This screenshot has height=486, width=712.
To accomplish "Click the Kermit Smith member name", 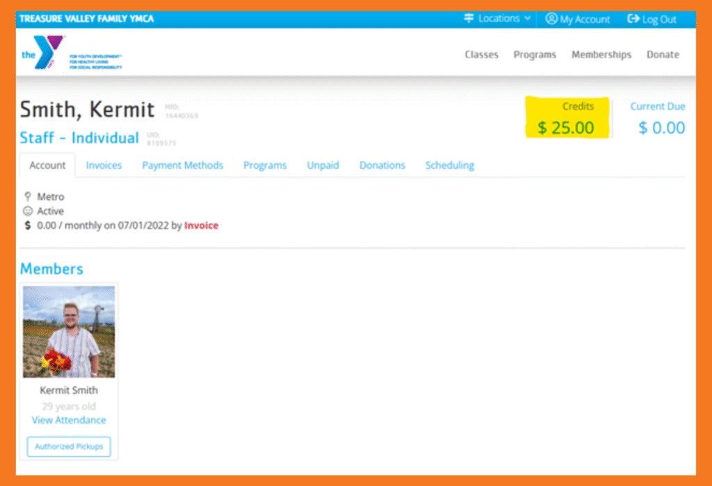I will tap(69, 390).
